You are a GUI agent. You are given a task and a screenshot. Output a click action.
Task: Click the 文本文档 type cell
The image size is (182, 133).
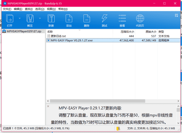tap(164, 36)
